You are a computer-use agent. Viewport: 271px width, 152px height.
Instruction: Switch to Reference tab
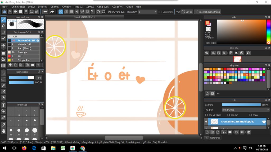click(215, 138)
